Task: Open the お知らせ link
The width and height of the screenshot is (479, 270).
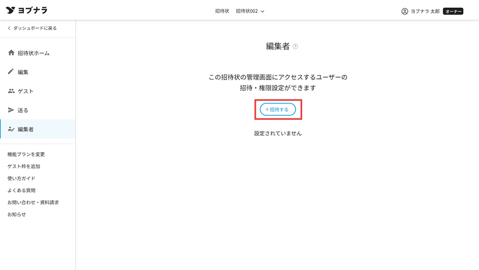Action: (x=17, y=214)
